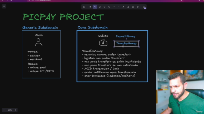Click the TYPES: label
Screen dimensions: 204x114
click(x=33, y=52)
